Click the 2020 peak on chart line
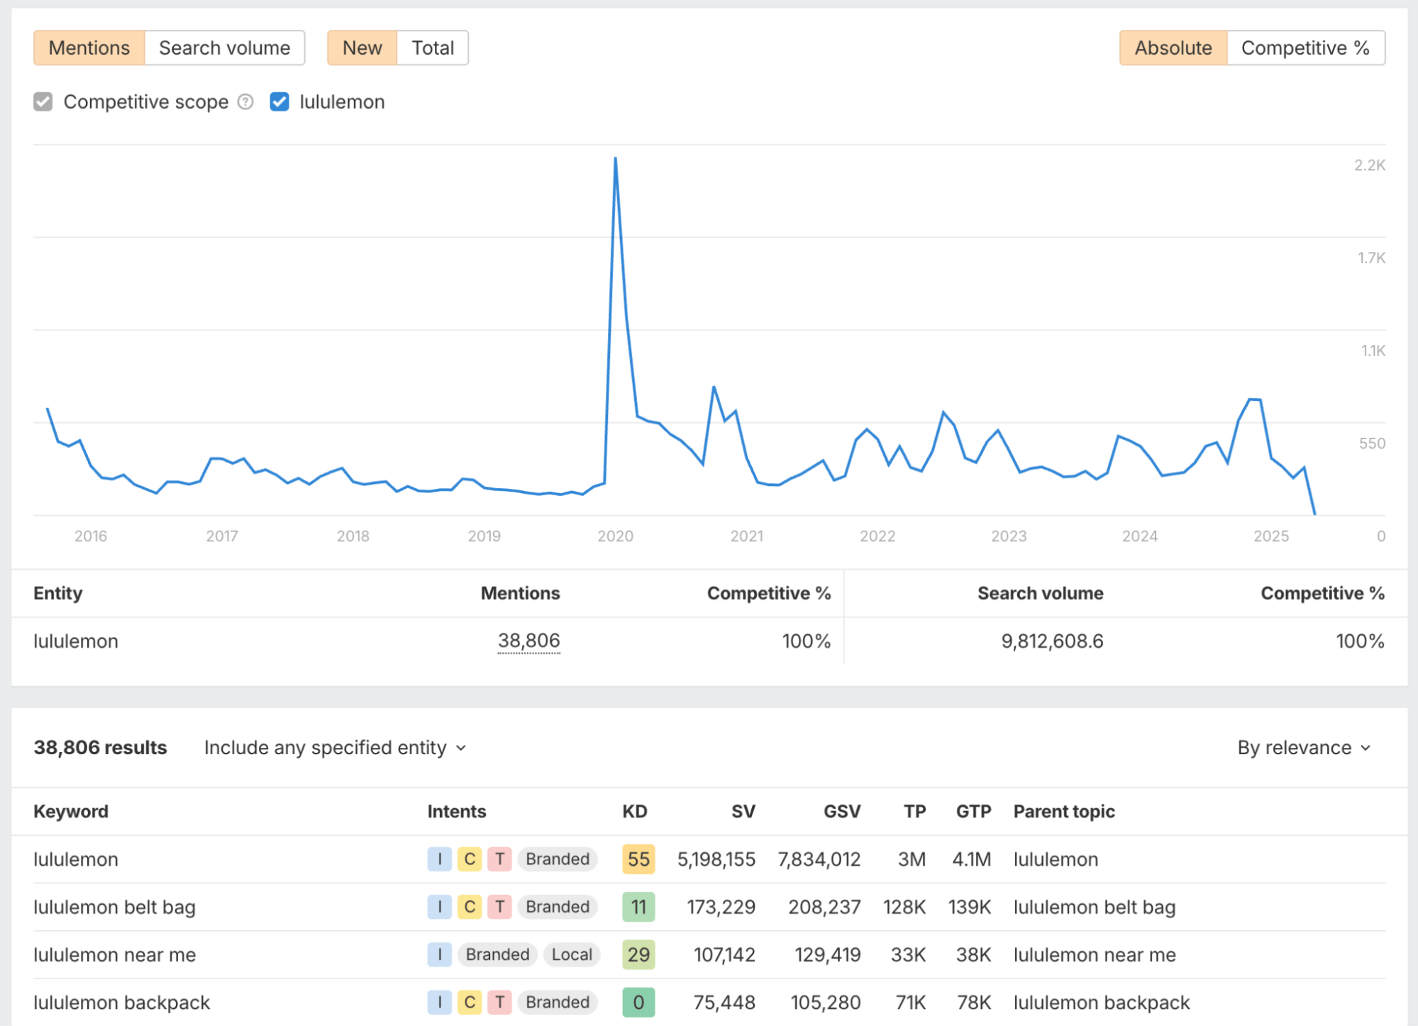Image resolution: width=1418 pixels, height=1026 pixels. pyautogui.click(x=615, y=159)
